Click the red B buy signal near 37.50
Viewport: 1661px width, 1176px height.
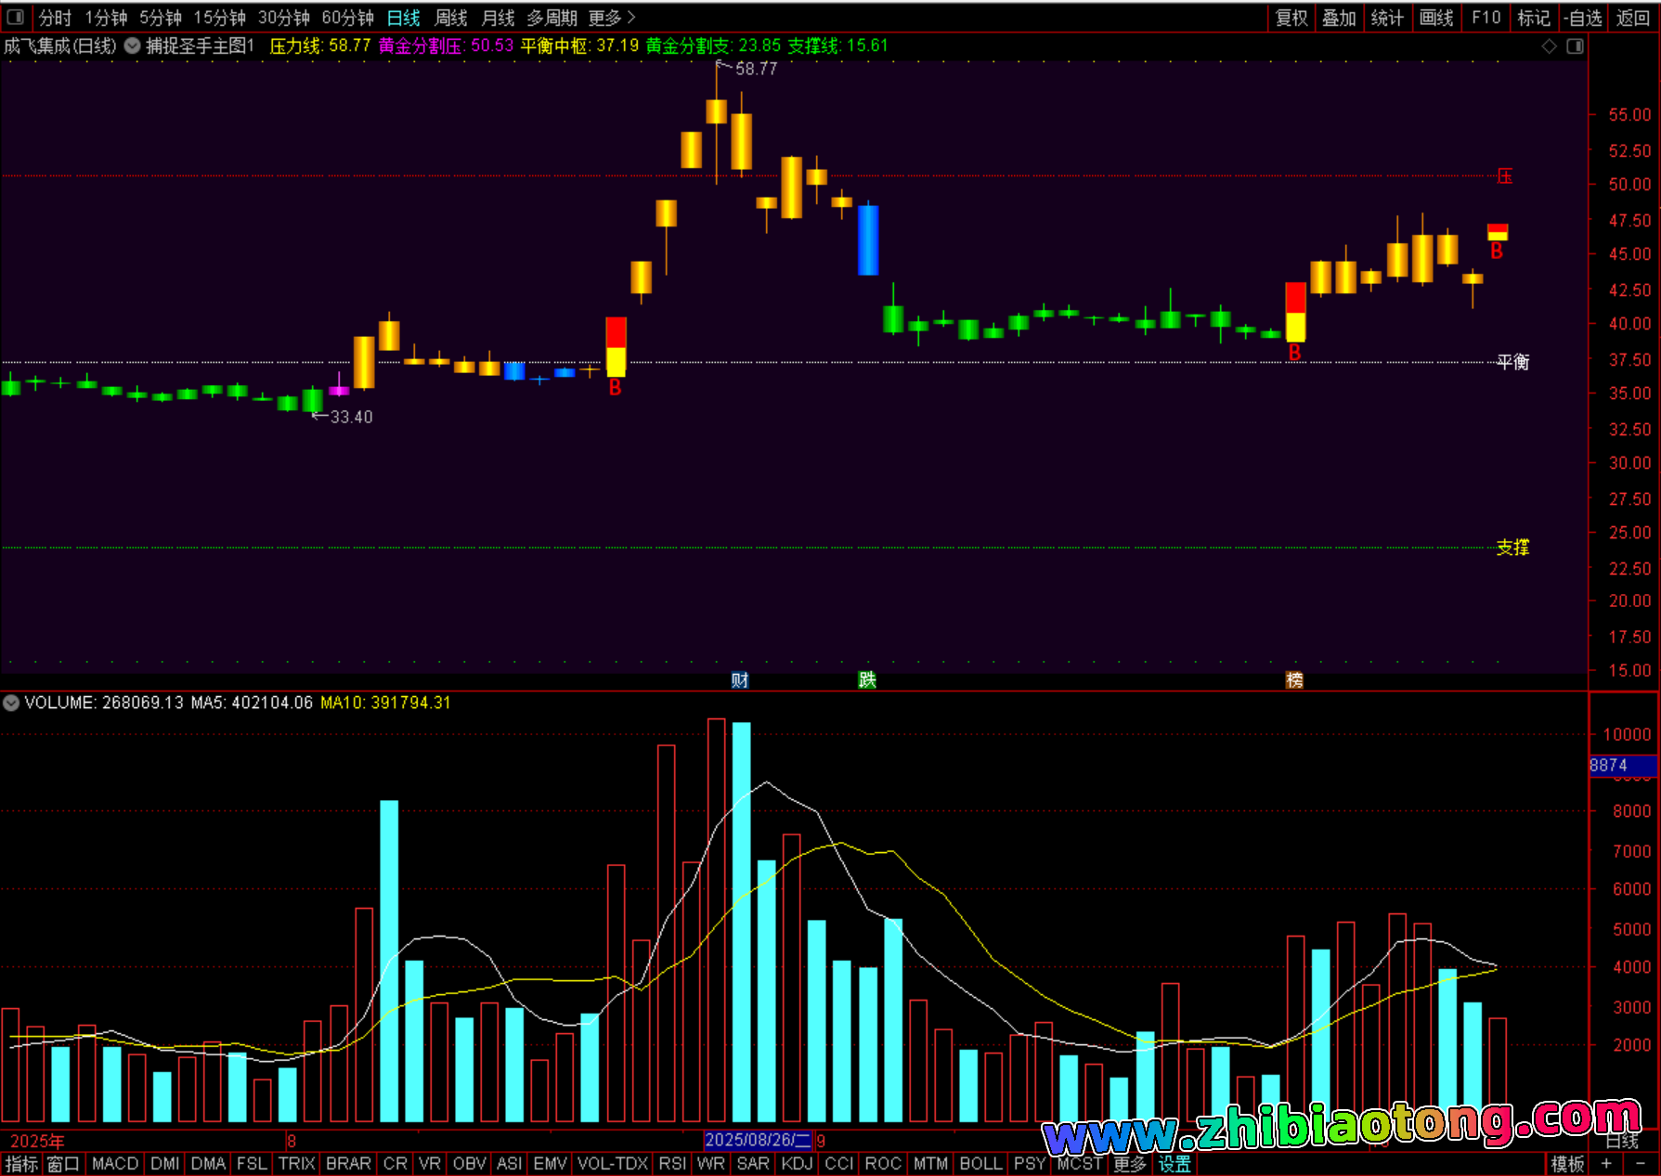[x=1294, y=353]
